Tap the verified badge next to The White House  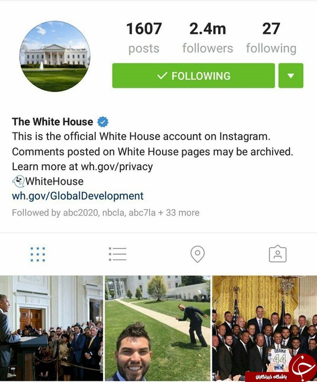pos(103,122)
